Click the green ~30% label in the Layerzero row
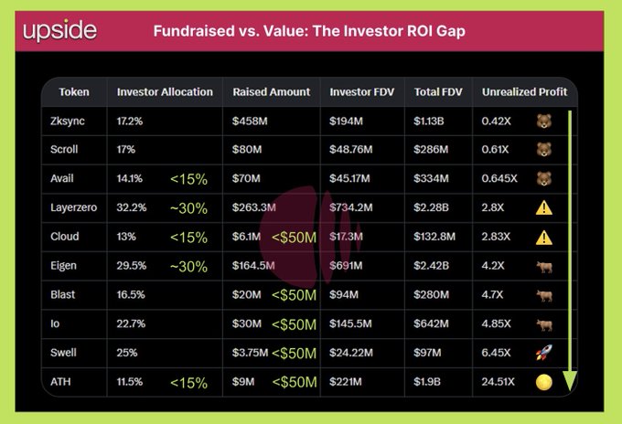The width and height of the screenshot is (622, 424). pos(188,208)
